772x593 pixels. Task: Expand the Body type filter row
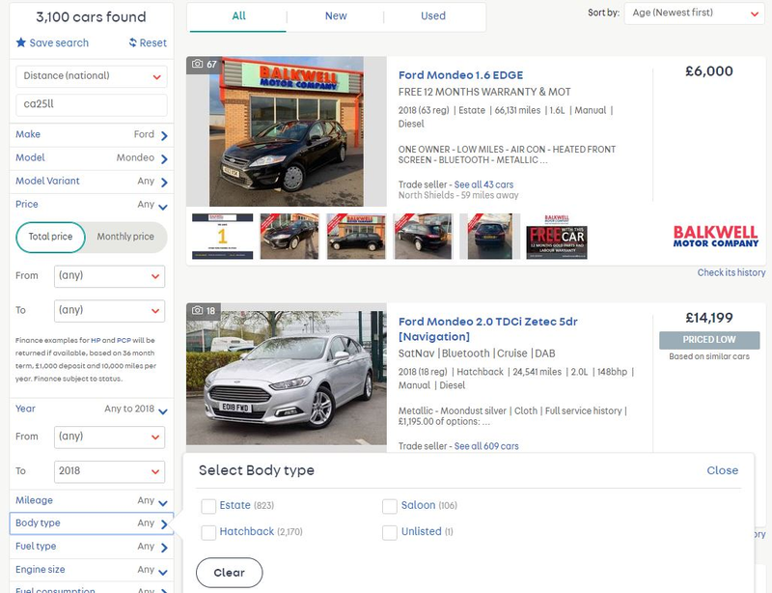[x=92, y=523]
